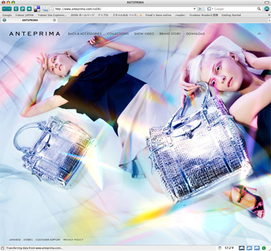This screenshot has width=271, height=251.
Task: Open the BAGS & ACCESSORIES site menu
Action: coord(85,34)
